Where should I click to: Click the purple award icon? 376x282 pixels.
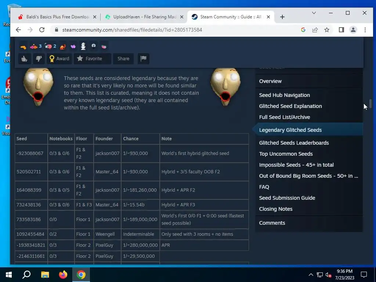73,47
